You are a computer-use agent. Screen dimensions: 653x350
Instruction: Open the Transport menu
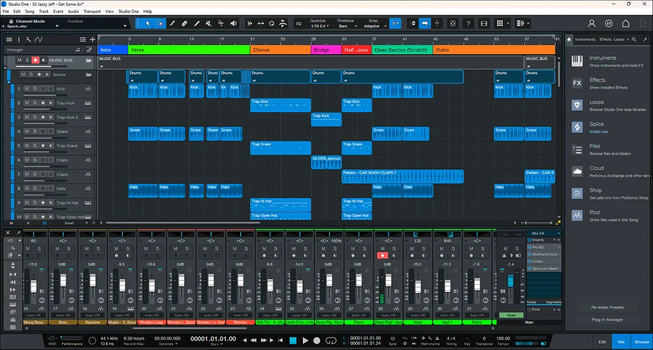point(92,11)
